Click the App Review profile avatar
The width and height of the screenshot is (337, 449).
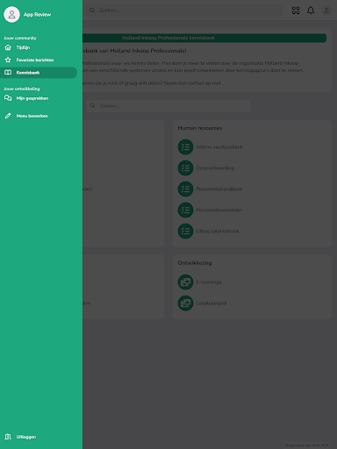(x=11, y=14)
